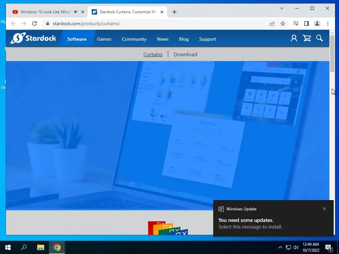This screenshot has height=254, width=339.
Task: Bookmark this page with the star icon
Action: click(283, 23)
